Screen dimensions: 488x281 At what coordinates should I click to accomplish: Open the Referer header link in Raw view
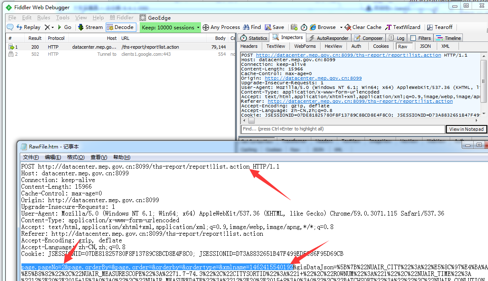coord(360,101)
